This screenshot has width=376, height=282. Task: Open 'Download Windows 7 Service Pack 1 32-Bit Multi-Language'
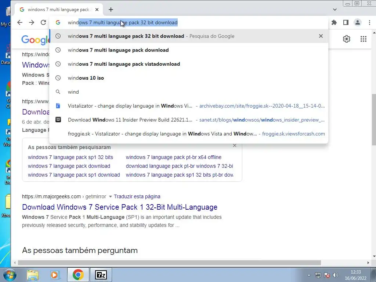120,207
